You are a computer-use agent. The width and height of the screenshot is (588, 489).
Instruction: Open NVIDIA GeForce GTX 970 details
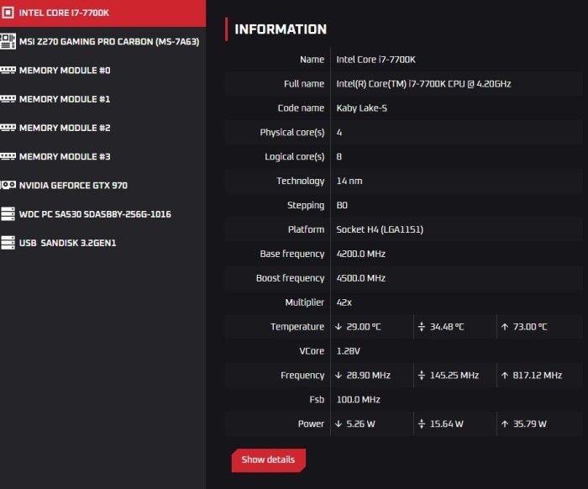73,186
